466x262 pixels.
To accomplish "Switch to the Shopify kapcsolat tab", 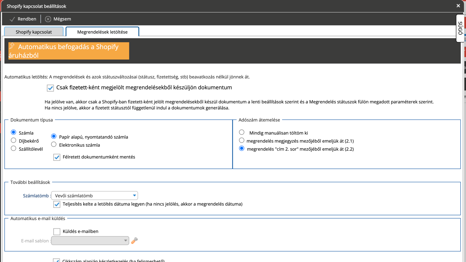I will coord(34,32).
